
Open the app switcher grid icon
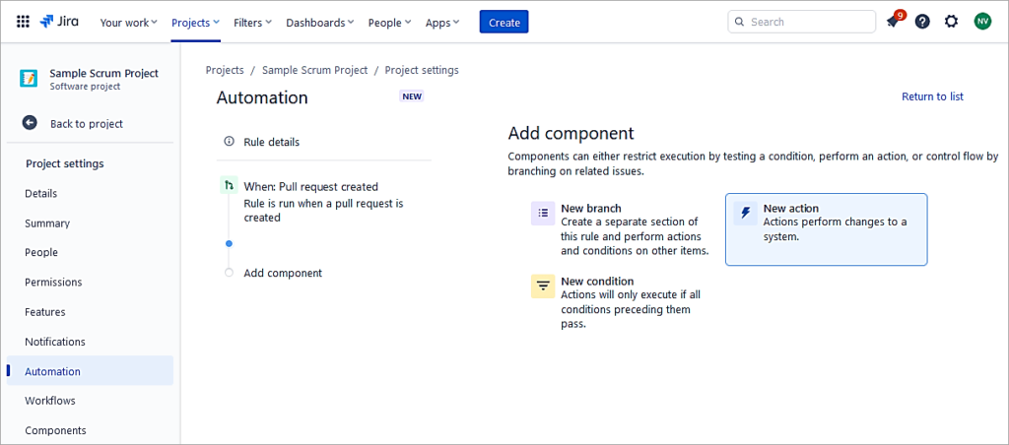click(23, 22)
